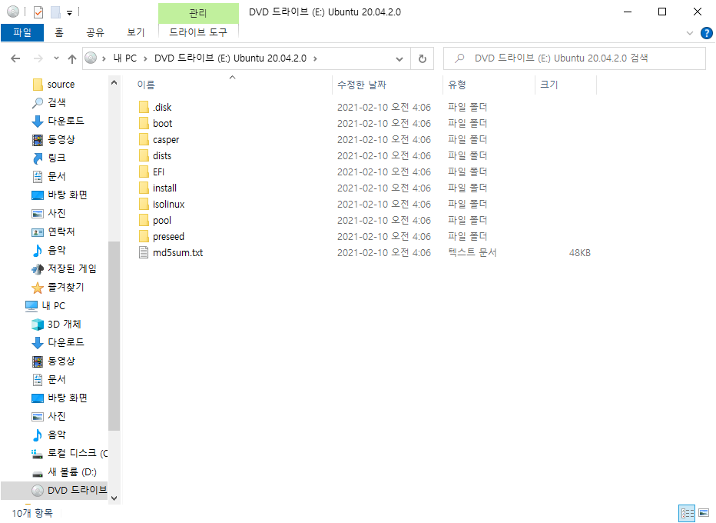Switch to the 보기 ribbon tab

click(x=136, y=32)
